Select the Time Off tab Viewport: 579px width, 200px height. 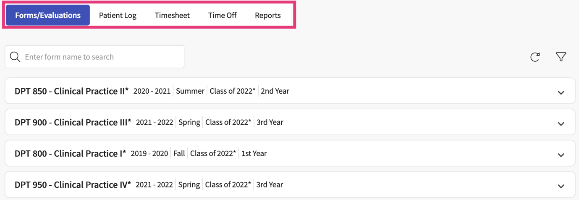point(222,15)
